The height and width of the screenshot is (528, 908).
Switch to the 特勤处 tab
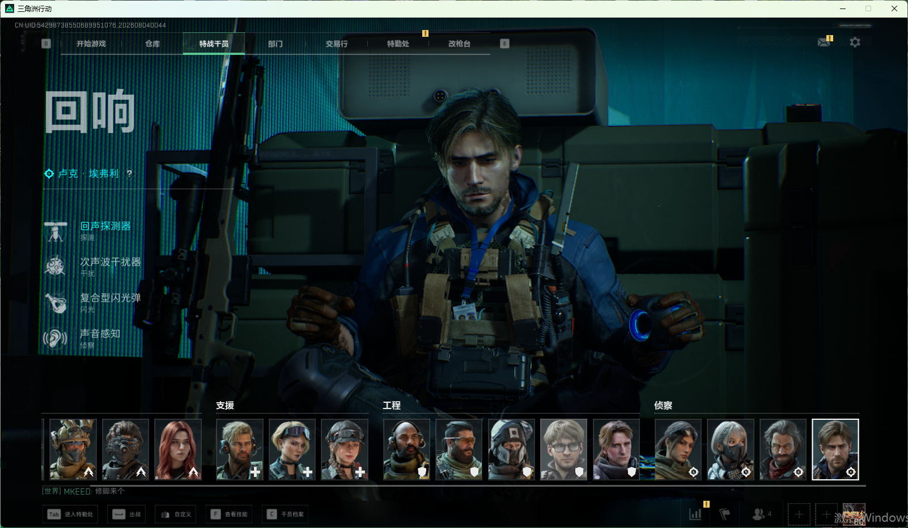tap(398, 44)
